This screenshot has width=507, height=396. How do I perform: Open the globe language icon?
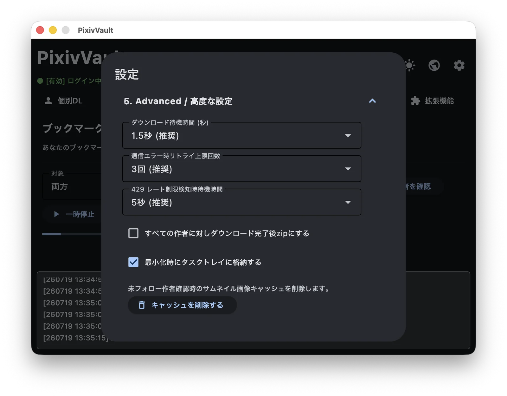tap(434, 65)
